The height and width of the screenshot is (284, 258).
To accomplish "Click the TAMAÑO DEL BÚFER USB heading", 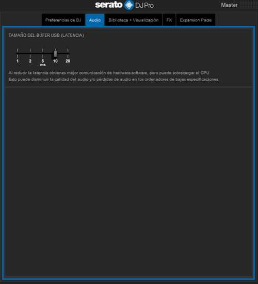I will [46, 35].
